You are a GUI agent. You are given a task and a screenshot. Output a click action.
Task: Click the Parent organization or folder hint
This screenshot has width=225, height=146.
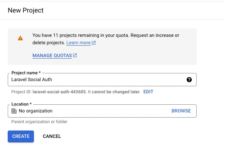pos(39,122)
